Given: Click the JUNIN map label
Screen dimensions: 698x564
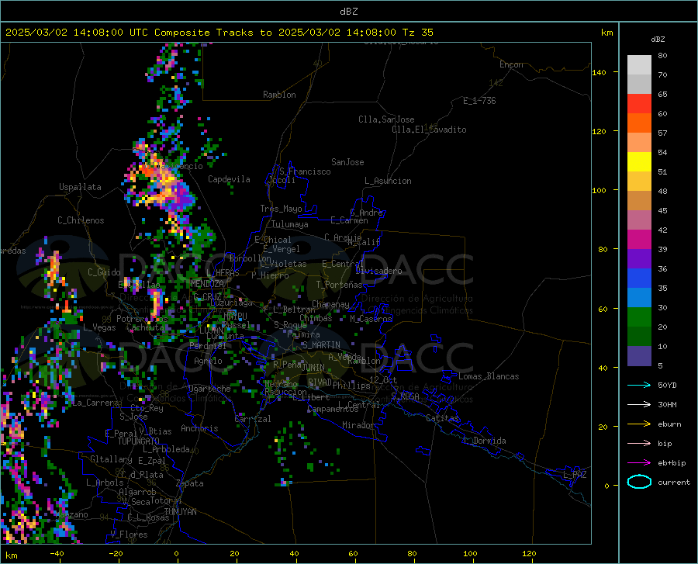Looking at the screenshot, I should [x=313, y=368].
